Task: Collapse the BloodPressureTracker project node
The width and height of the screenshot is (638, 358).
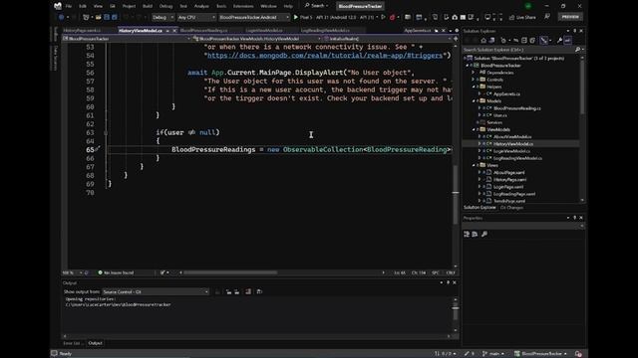Action: click(x=468, y=66)
